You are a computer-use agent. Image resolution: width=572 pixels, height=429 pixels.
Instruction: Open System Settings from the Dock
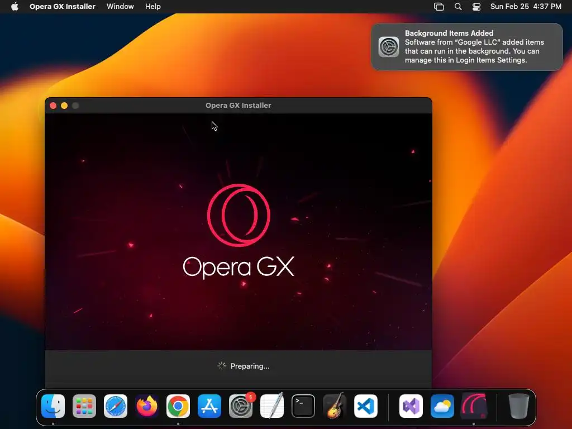coord(241,406)
